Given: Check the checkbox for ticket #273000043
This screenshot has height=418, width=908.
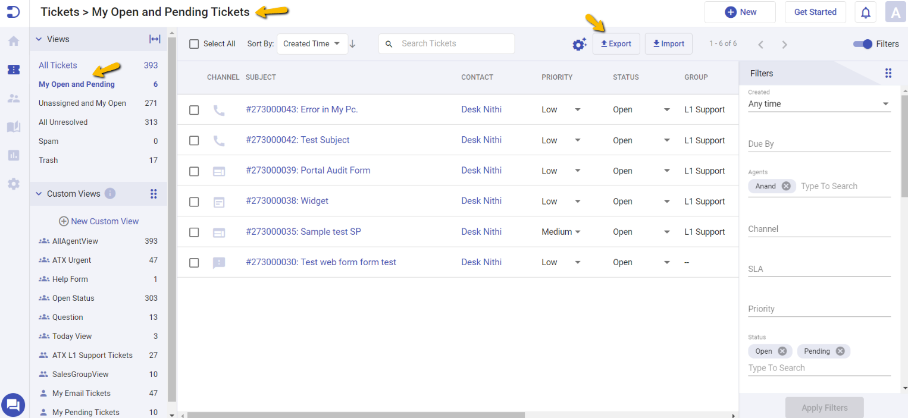Looking at the screenshot, I should (x=193, y=109).
